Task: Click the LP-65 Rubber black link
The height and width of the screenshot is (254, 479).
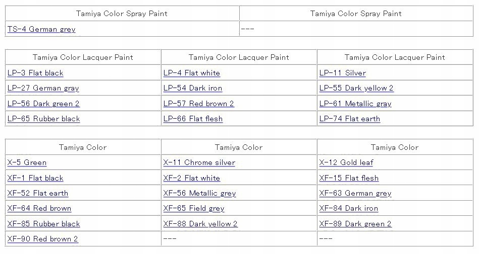Action: [44, 119]
